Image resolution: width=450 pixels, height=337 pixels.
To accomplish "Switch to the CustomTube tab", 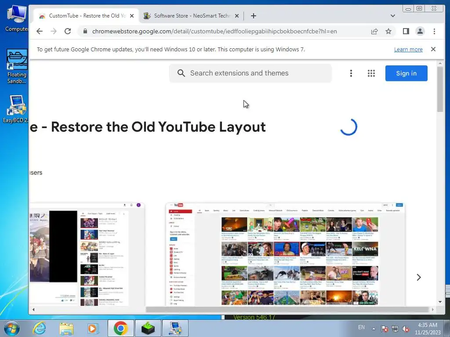I will pos(86,16).
